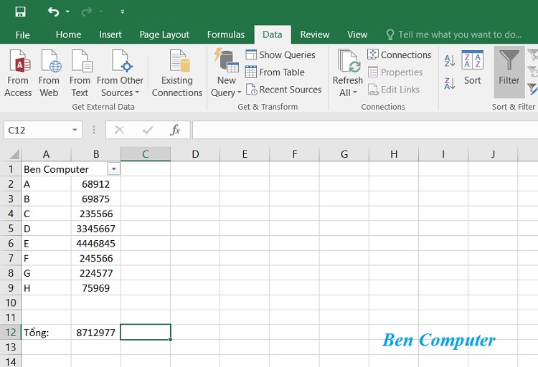The width and height of the screenshot is (538, 367).
Task: Open the Sort dialog
Action: [x=473, y=68]
